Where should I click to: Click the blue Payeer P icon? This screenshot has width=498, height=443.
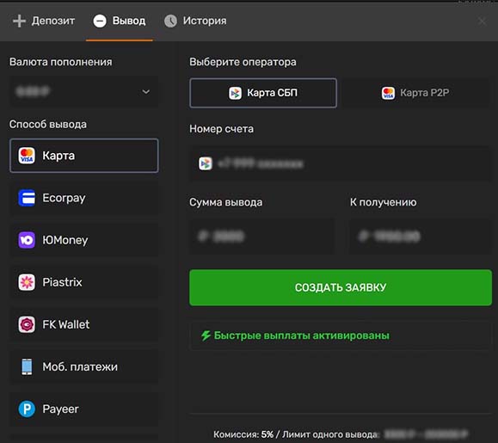tap(27, 409)
